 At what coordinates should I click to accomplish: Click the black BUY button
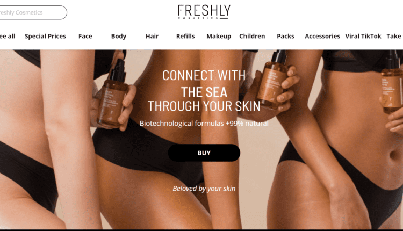(204, 153)
